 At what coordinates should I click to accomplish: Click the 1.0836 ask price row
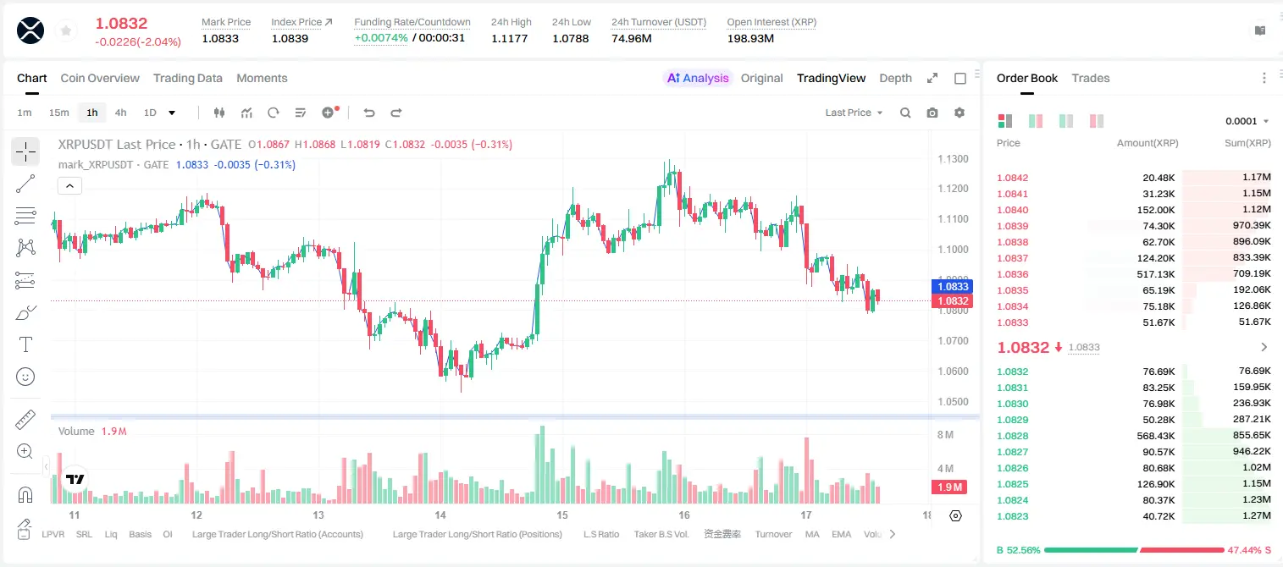1134,274
